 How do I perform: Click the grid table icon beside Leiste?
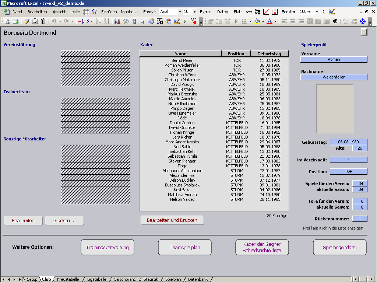tap(85, 11)
